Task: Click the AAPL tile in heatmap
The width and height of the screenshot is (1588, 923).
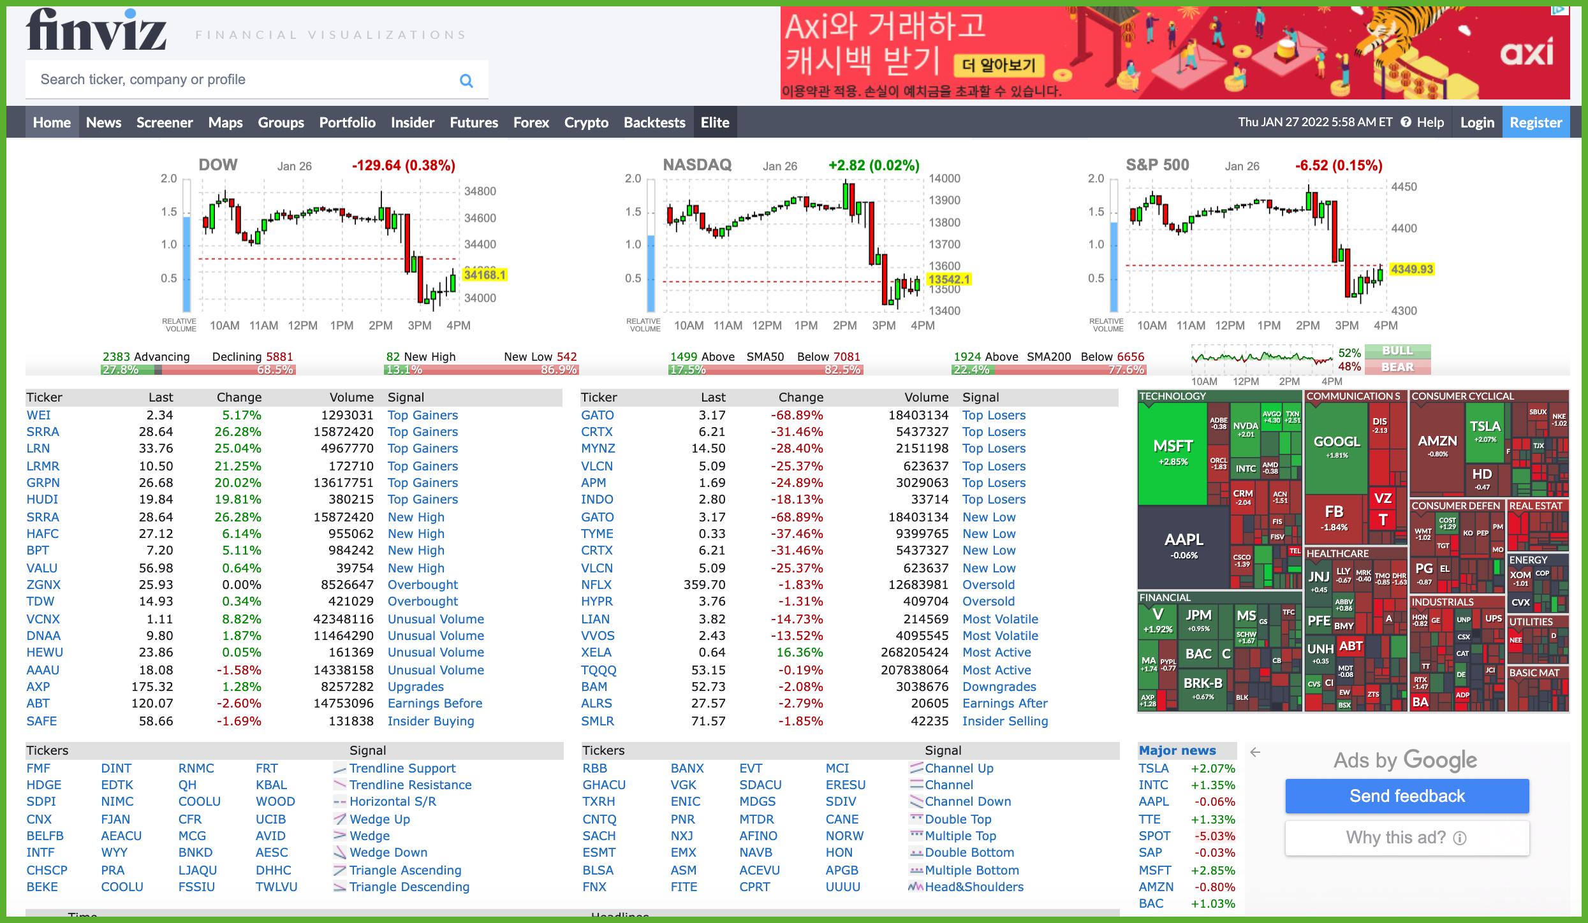Action: pos(1184,546)
